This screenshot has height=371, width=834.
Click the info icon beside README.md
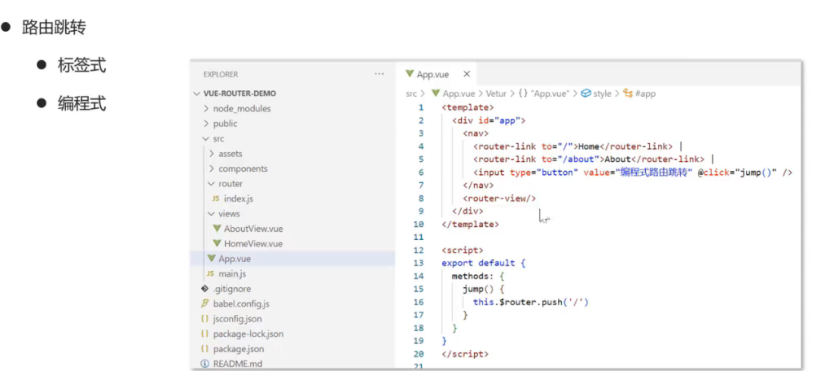pos(205,364)
